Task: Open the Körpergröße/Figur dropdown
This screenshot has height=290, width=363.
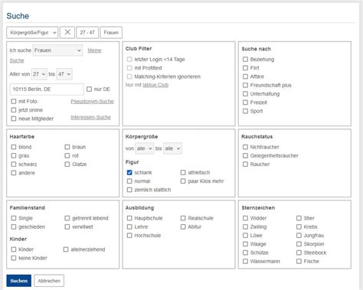Action: tap(32, 32)
